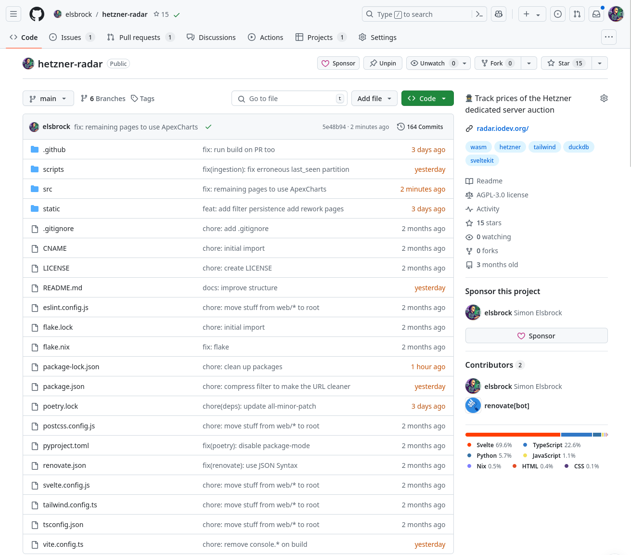Click the Svelte segment of language bar
Viewport: 631px width, 555px height.
click(513, 435)
